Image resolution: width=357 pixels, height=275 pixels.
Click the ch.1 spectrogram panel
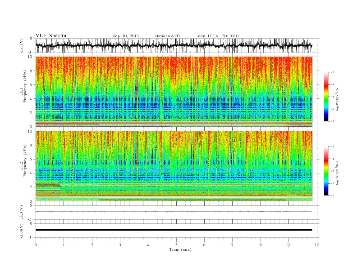[x=174, y=92]
